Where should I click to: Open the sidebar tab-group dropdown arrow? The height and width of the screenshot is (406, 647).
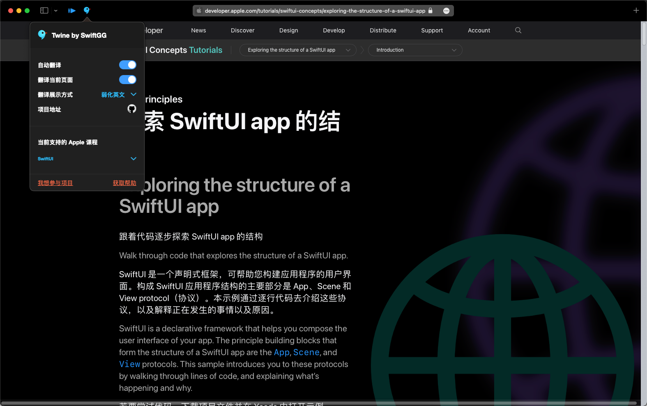tap(56, 11)
